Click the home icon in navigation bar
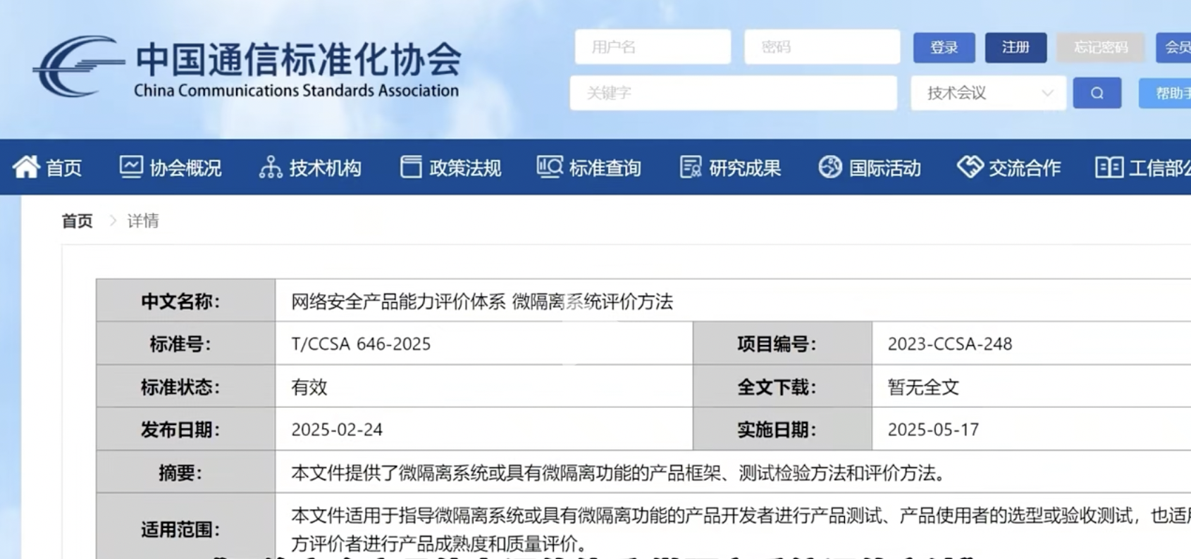Screen dimensions: 1191x559 click(26, 167)
